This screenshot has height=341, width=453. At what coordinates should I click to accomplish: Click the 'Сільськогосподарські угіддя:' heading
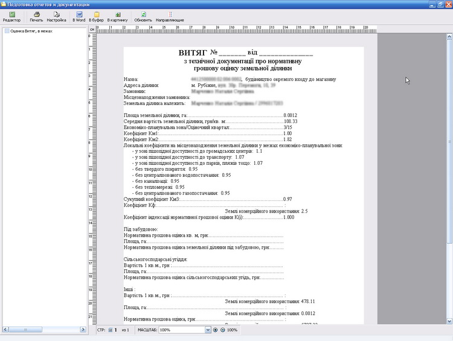pyautogui.click(x=155, y=260)
